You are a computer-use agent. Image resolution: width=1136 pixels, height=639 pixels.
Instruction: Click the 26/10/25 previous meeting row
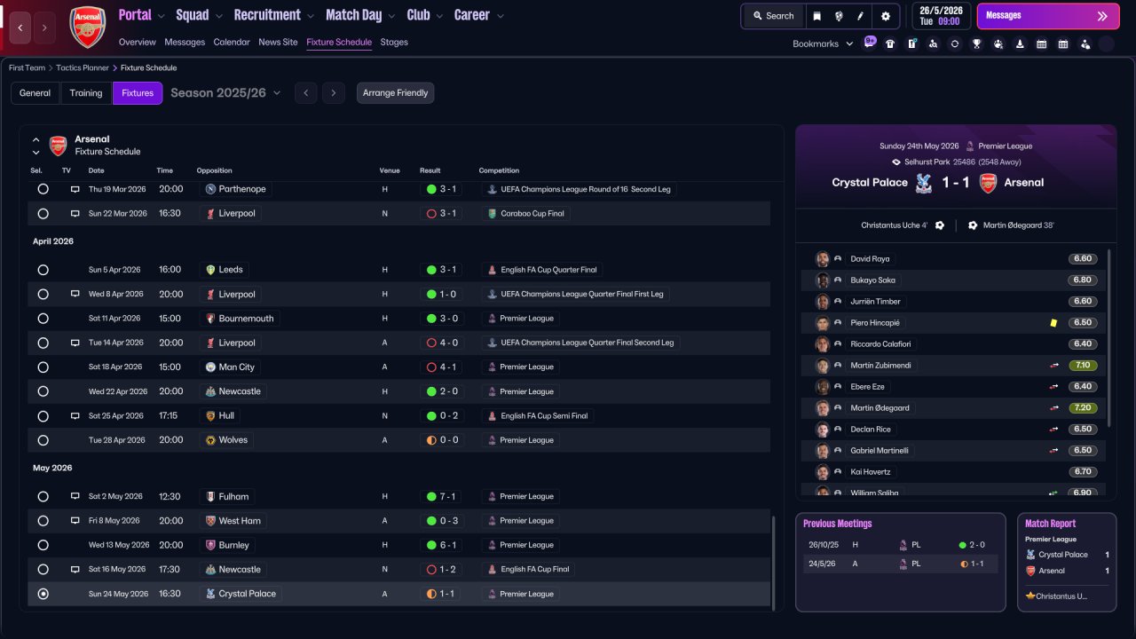click(x=901, y=545)
